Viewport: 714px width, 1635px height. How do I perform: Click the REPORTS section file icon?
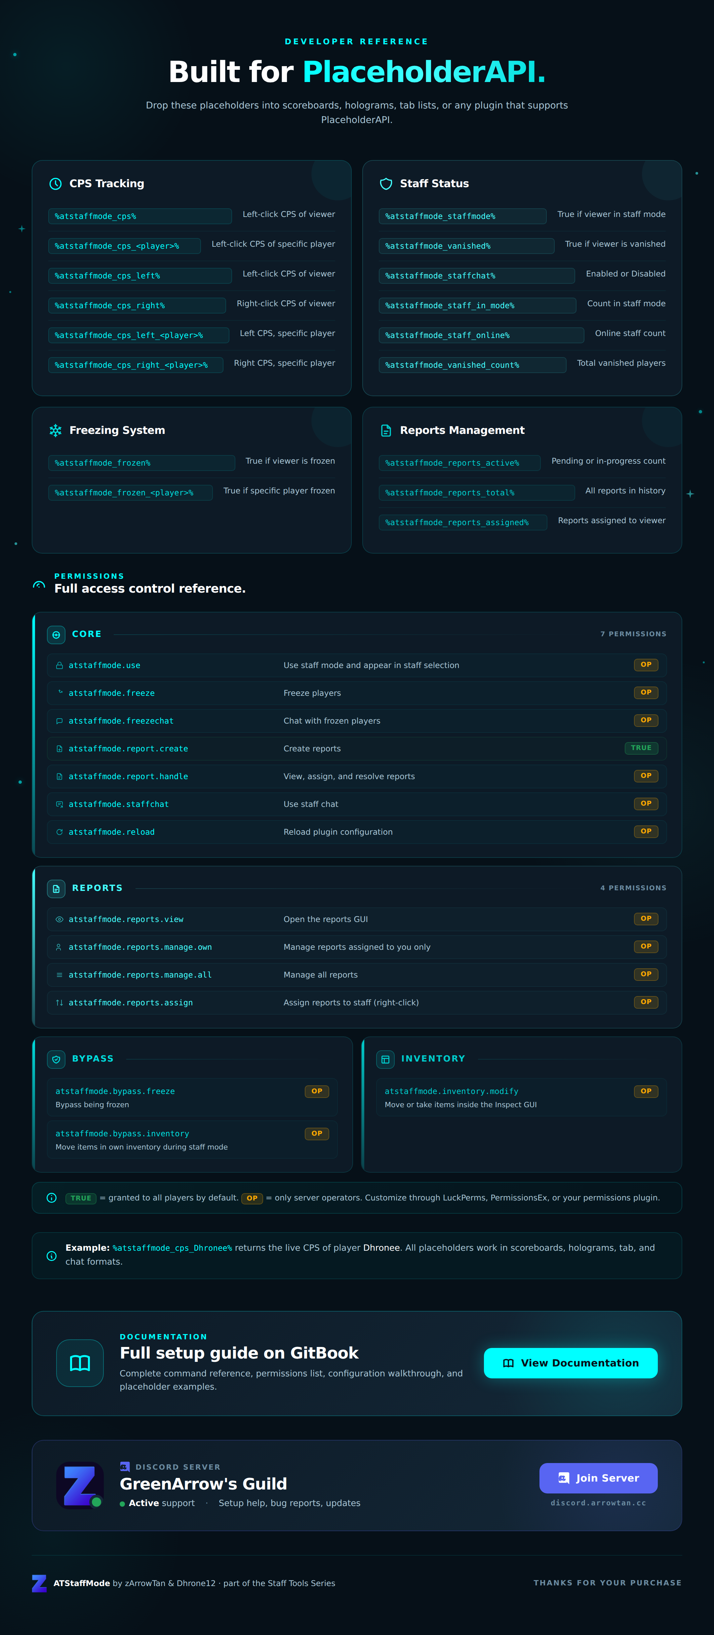[57, 889]
